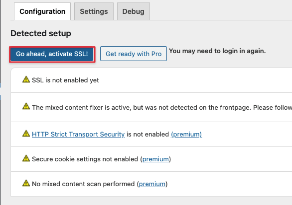Follow premium link for mixed content scan
The image size is (292, 205).
coord(152,184)
